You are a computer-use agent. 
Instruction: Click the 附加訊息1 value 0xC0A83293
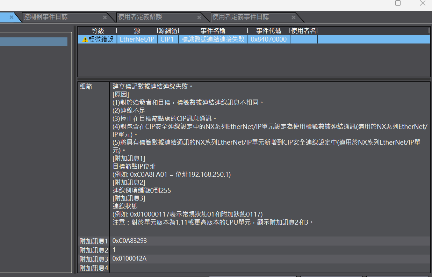130,241
